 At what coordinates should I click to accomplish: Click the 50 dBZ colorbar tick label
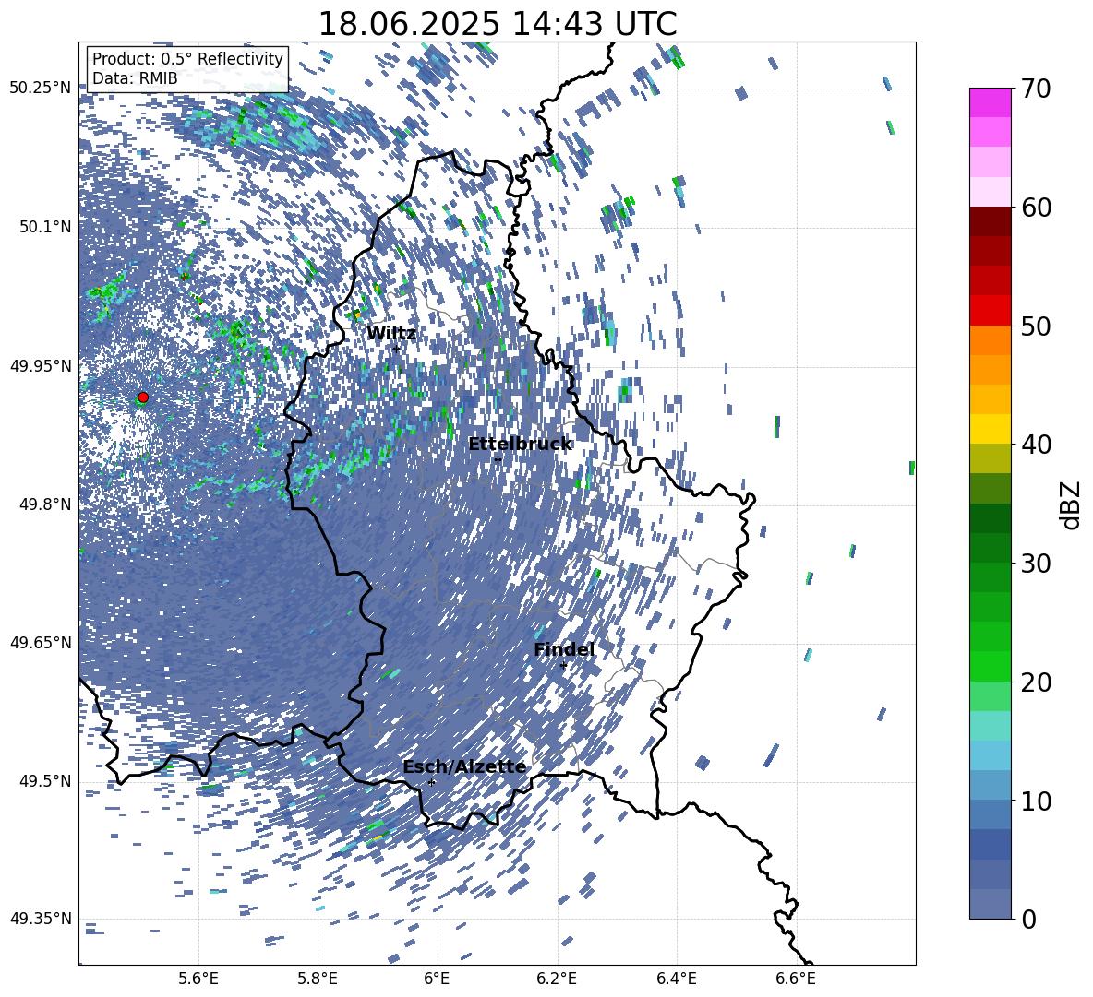point(1036,326)
